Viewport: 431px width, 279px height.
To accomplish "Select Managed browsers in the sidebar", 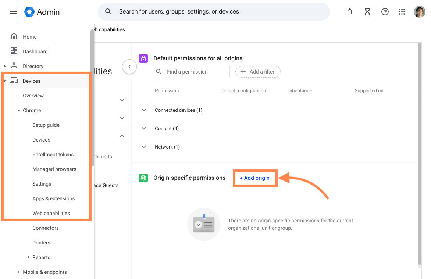I will coord(54,169).
